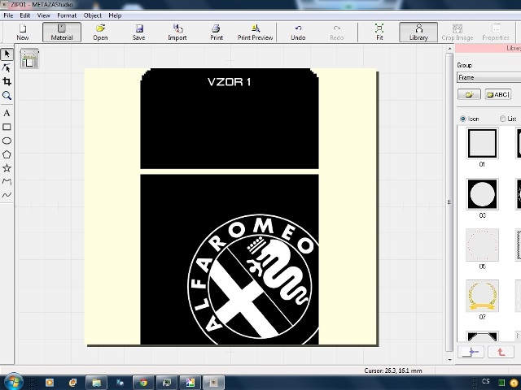Expand the Group dropdown showing Frame
The height and width of the screenshot is (390, 521).
[488, 77]
